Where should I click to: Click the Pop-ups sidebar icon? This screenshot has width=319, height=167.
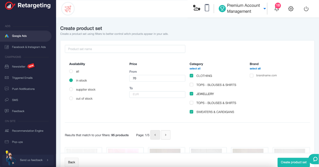tap(7, 142)
